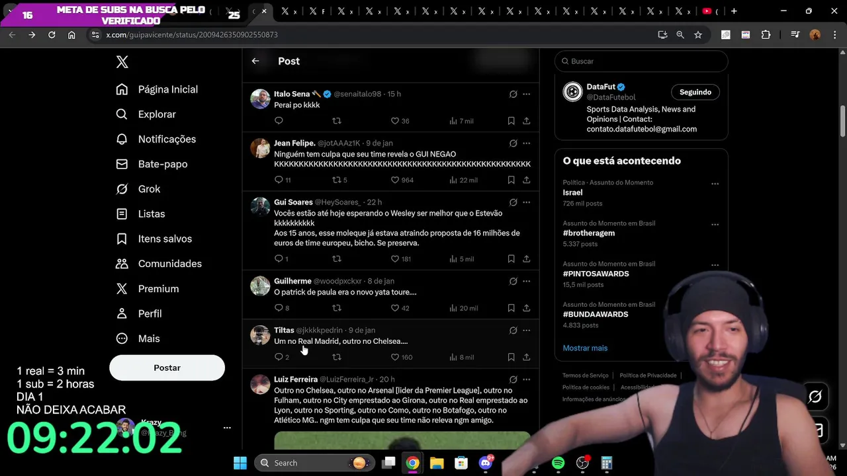Like Guilherme's post with 42 likes

click(x=400, y=308)
